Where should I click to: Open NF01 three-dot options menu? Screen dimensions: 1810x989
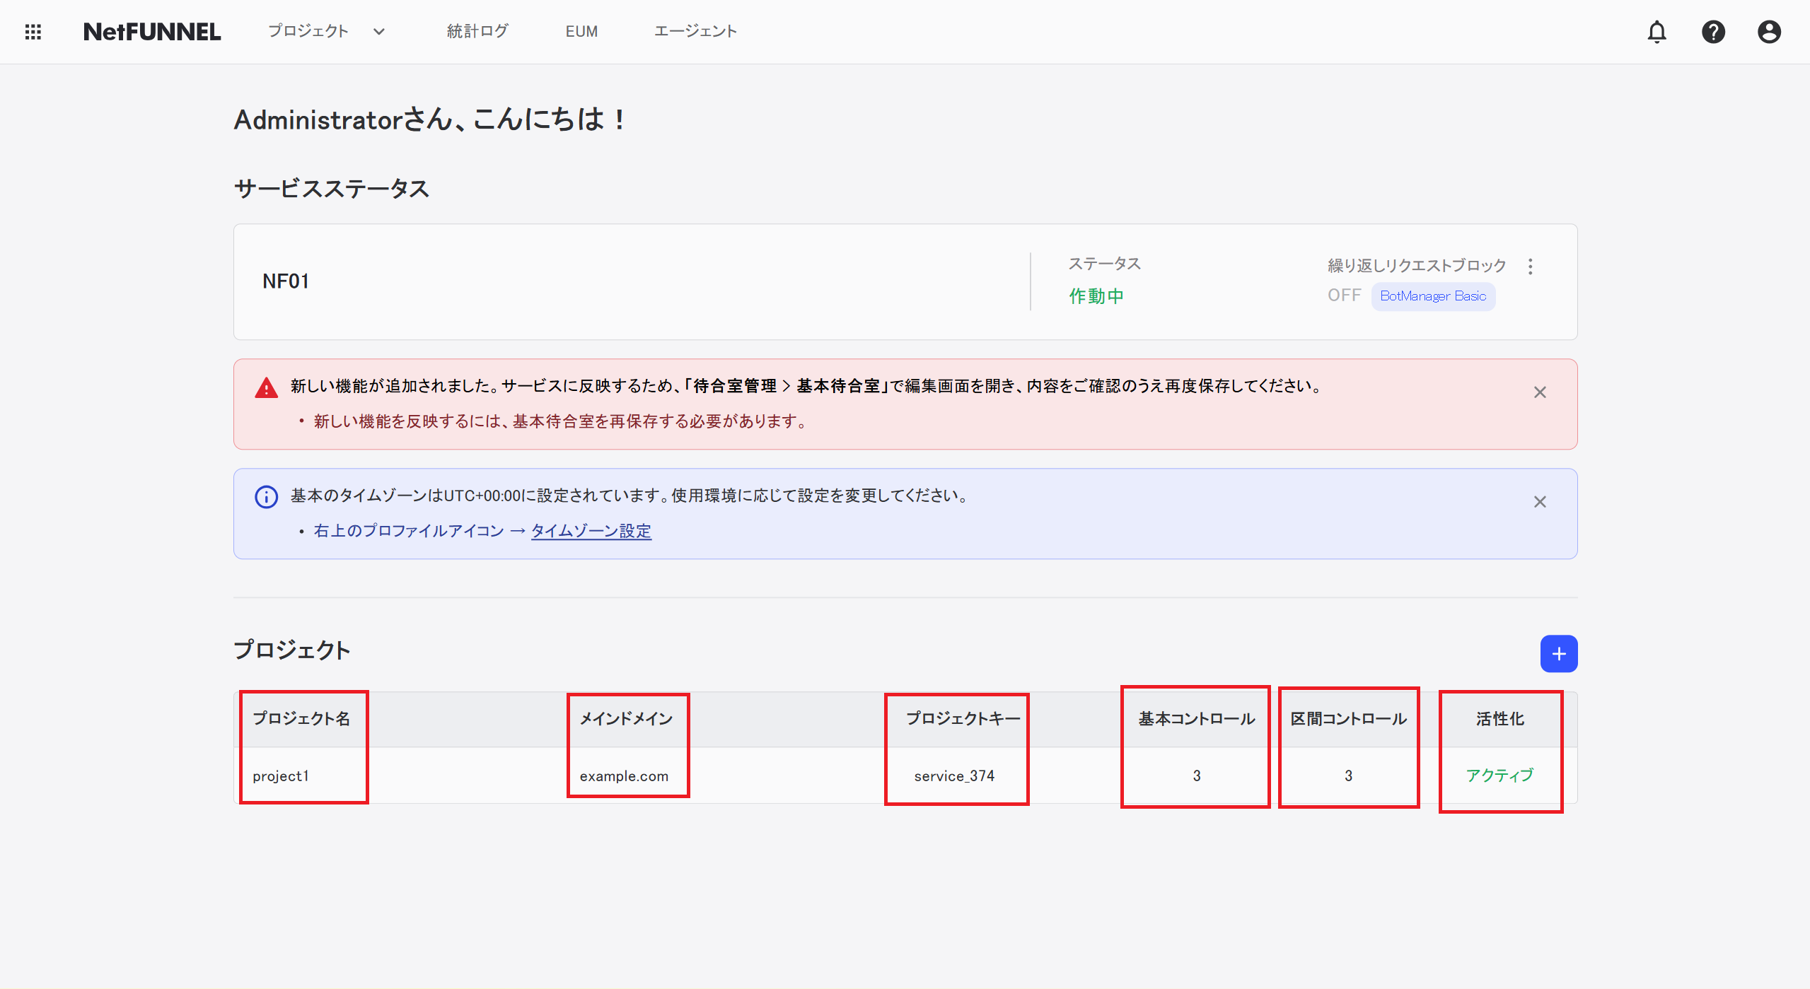click(1531, 267)
